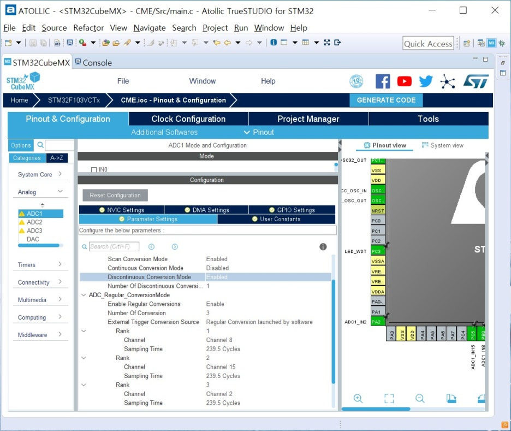Click the Quick Access field

coord(428,43)
